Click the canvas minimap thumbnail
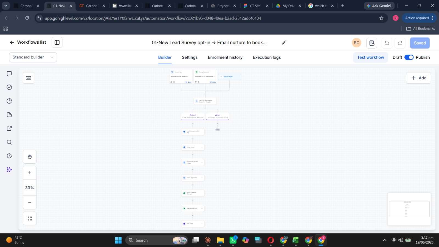The width and height of the screenshot is (439, 247). [409, 209]
